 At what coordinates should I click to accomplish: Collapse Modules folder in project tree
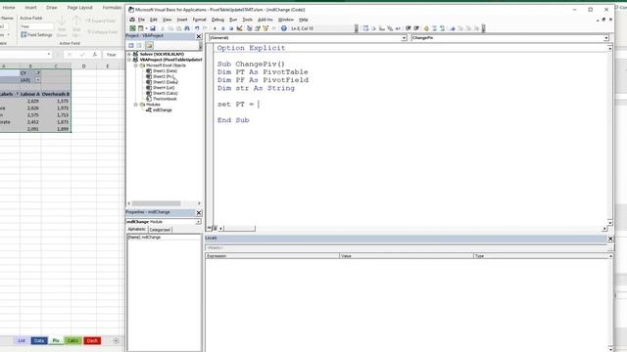coord(135,105)
